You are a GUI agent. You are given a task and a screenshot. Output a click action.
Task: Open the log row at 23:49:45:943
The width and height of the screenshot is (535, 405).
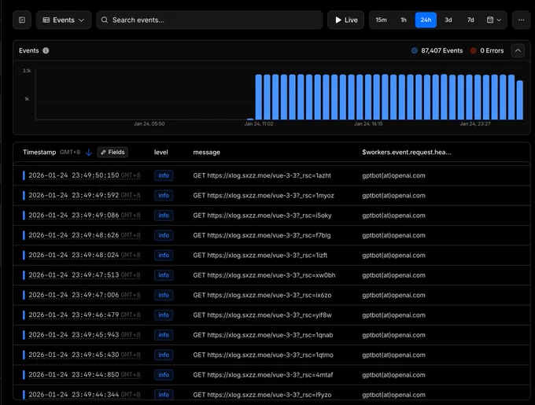coord(271,335)
